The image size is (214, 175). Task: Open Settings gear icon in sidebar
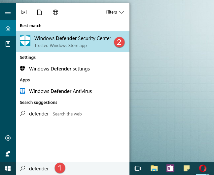click(8, 138)
